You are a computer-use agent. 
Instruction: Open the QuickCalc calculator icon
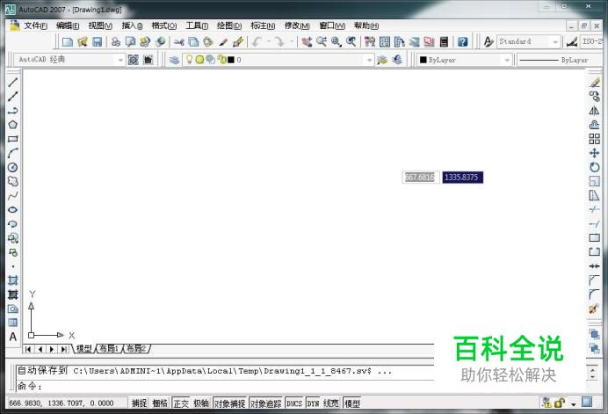[444, 42]
